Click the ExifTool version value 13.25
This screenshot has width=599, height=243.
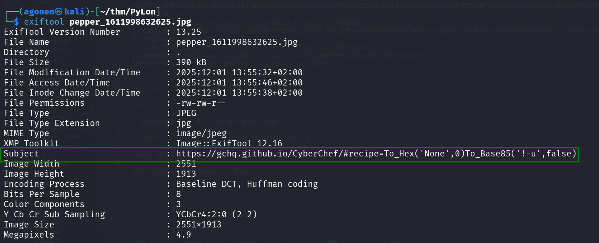pos(188,32)
